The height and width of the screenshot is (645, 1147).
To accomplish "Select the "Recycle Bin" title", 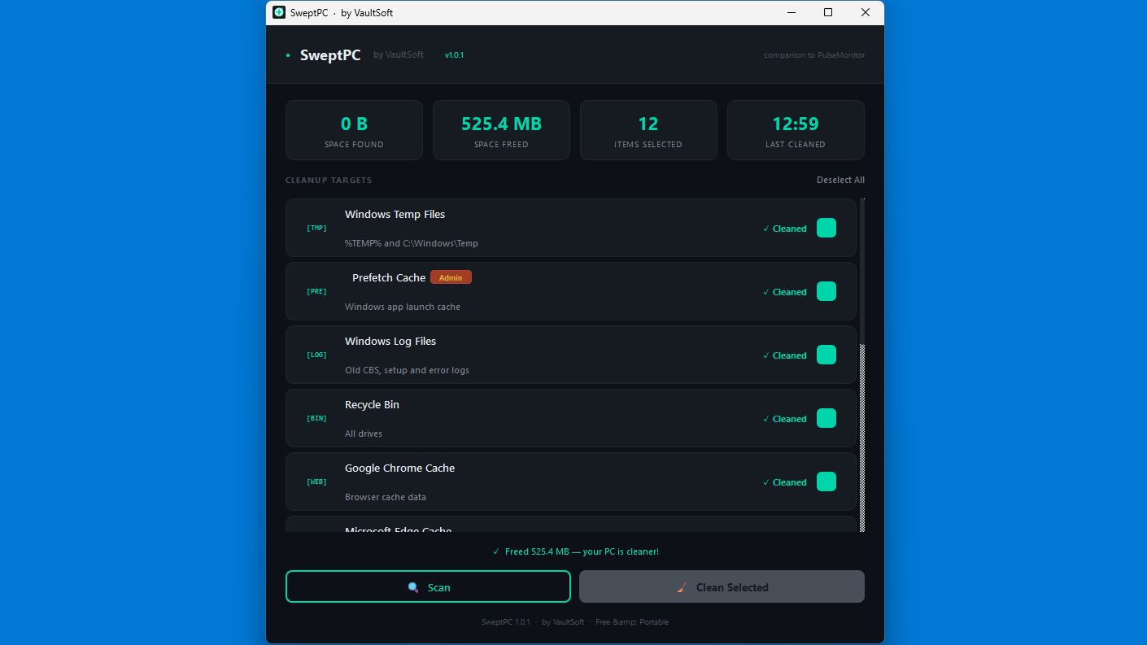I will [x=372, y=405].
